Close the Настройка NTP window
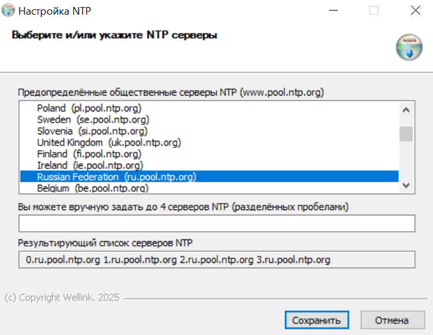The image size is (433, 335). click(415, 11)
